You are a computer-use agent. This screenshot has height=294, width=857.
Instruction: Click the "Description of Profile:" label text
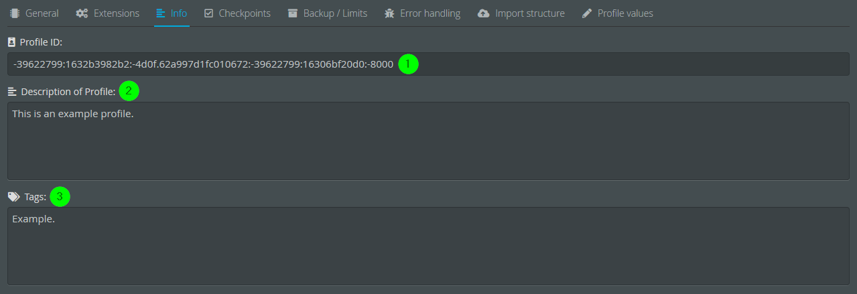tap(68, 91)
